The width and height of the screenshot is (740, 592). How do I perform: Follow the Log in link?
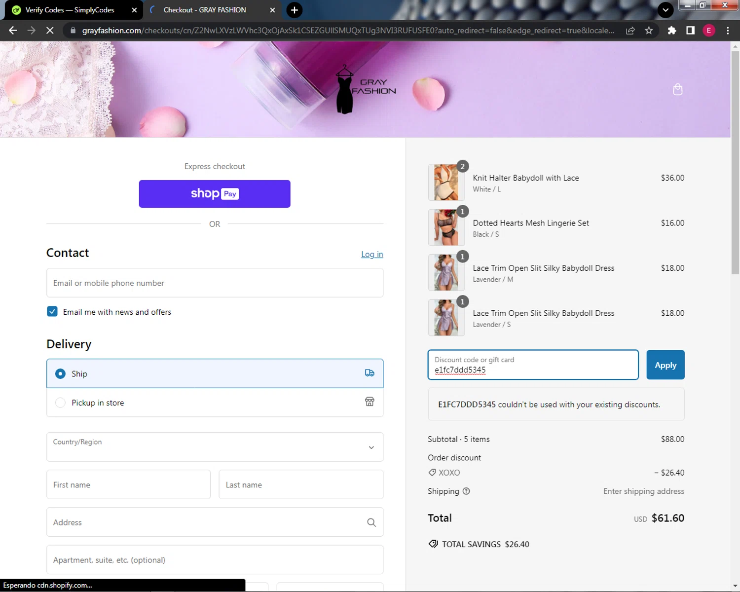pyautogui.click(x=372, y=254)
